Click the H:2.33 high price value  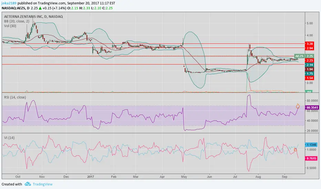tap(84, 8)
